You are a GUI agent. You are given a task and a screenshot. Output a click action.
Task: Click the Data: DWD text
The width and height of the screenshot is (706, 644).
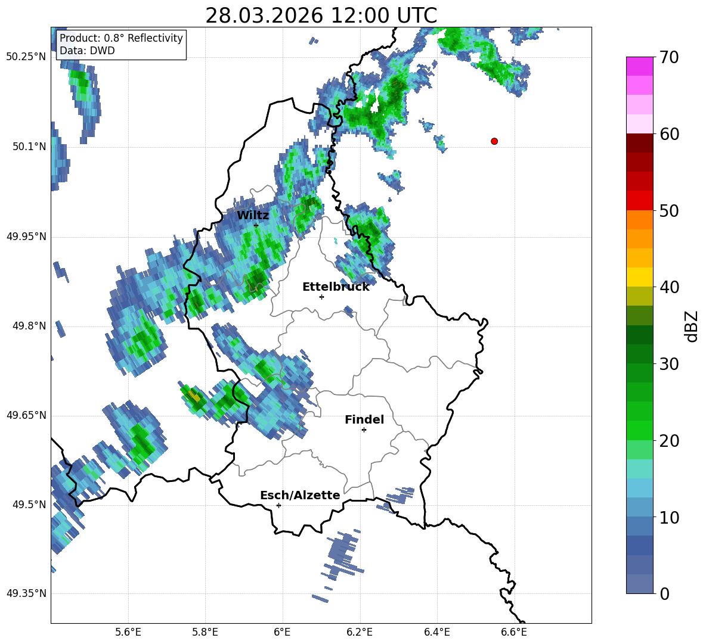coord(87,51)
